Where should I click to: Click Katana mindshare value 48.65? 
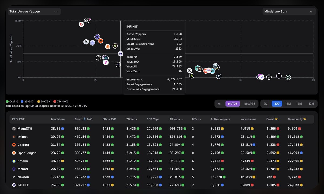tap(56, 161)
